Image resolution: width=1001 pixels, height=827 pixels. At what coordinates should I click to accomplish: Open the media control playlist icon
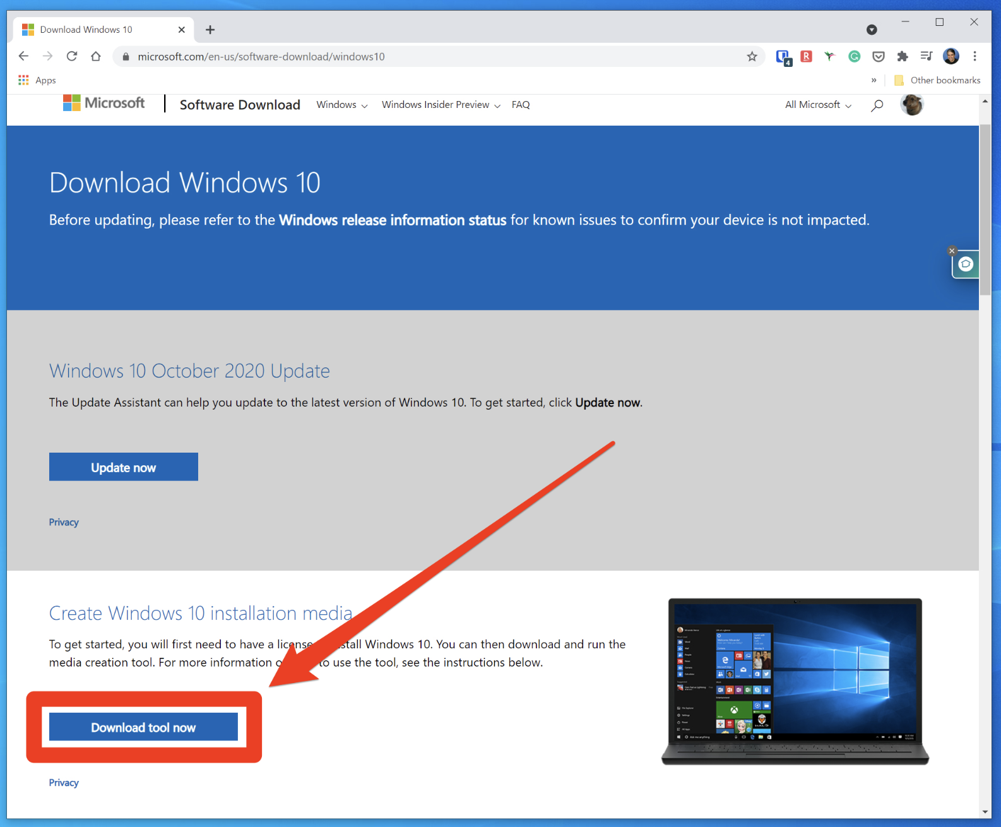click(926, 56)
